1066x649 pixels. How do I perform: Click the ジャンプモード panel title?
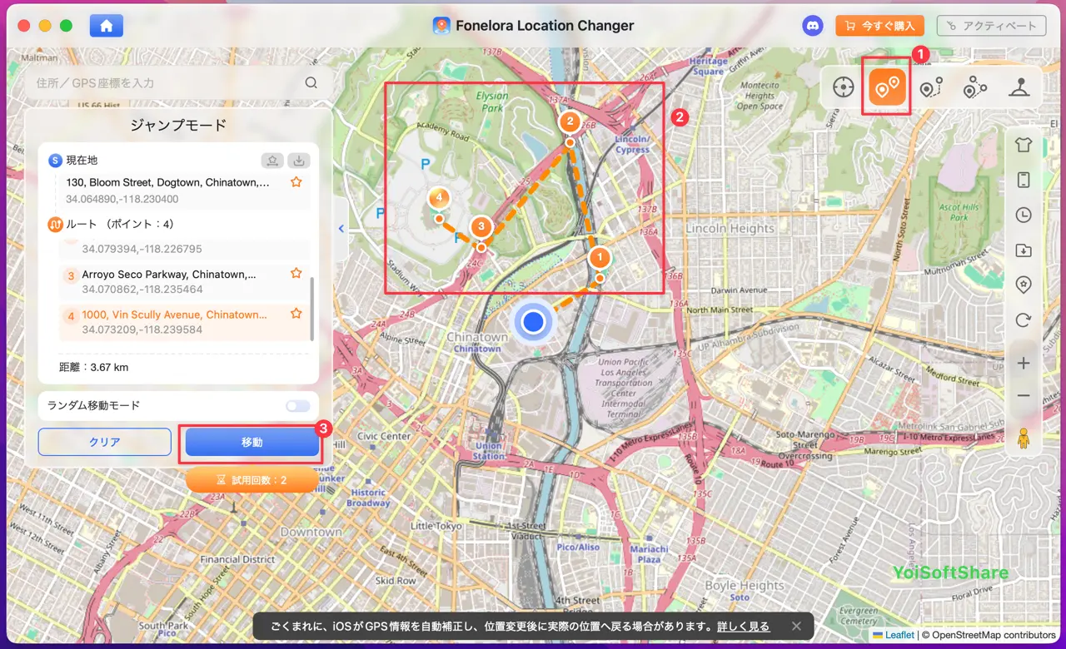pyautogui.click(x=178, y=126)
